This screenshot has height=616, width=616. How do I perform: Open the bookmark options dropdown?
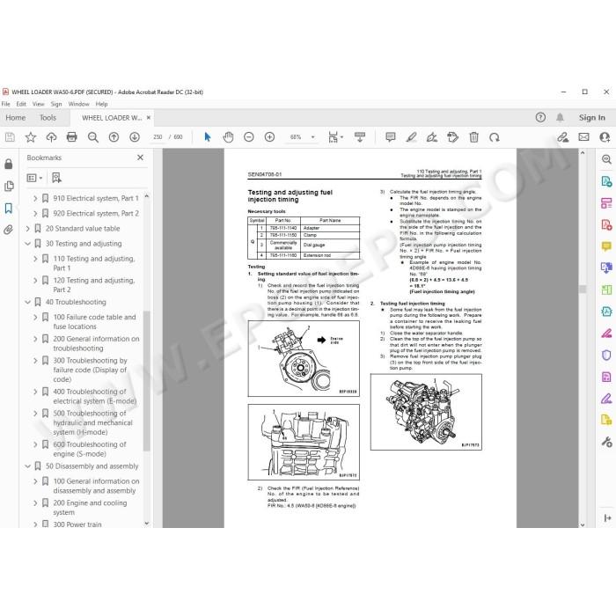[x=34, y=178]
